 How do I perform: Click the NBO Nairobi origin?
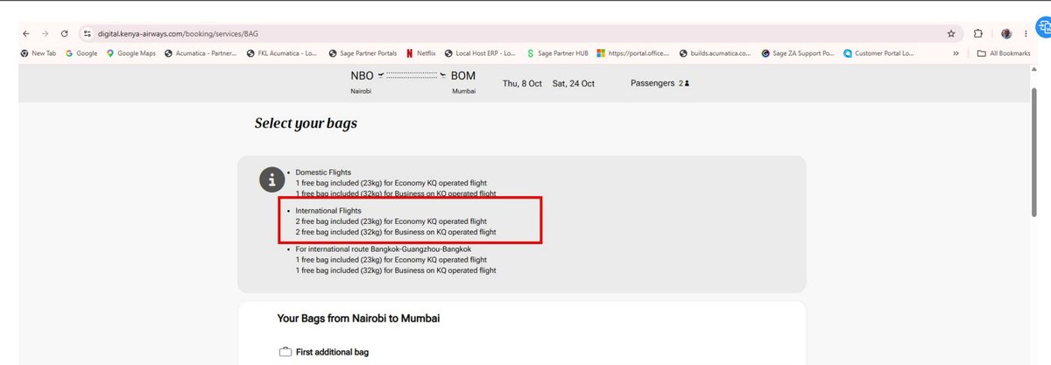363,82
